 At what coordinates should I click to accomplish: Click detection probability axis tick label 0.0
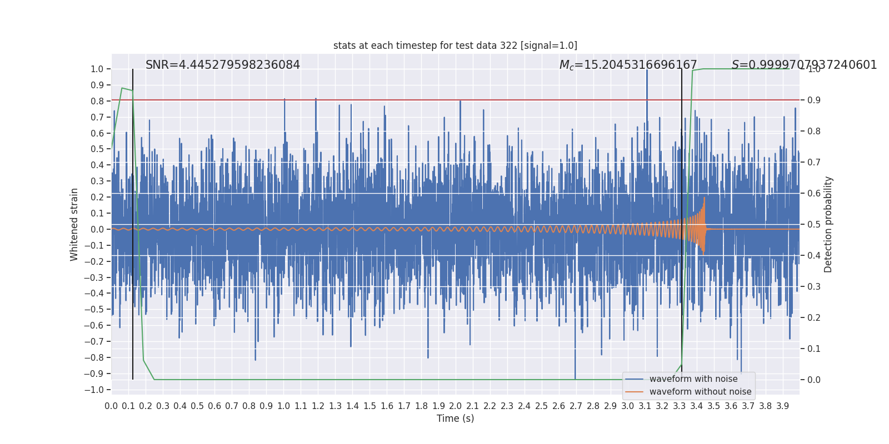[x=814, y=380]
